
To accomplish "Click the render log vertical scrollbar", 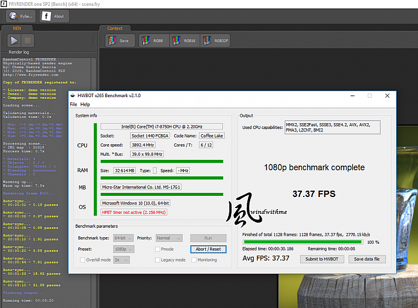I will pyautogui.click(x=93, y=182).
